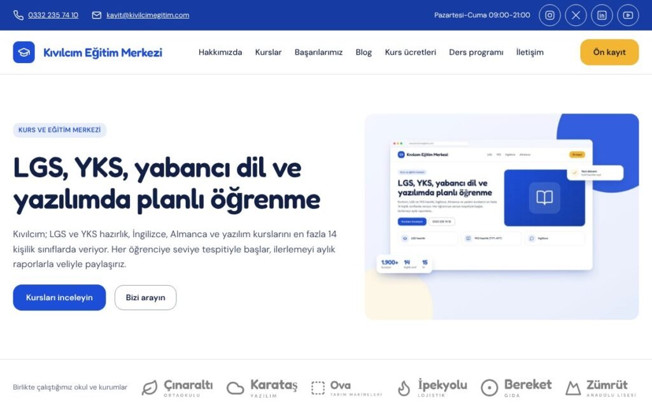
Task: Open the Instagram social icon
Action: pyautogui.click(x=549, y=15)
